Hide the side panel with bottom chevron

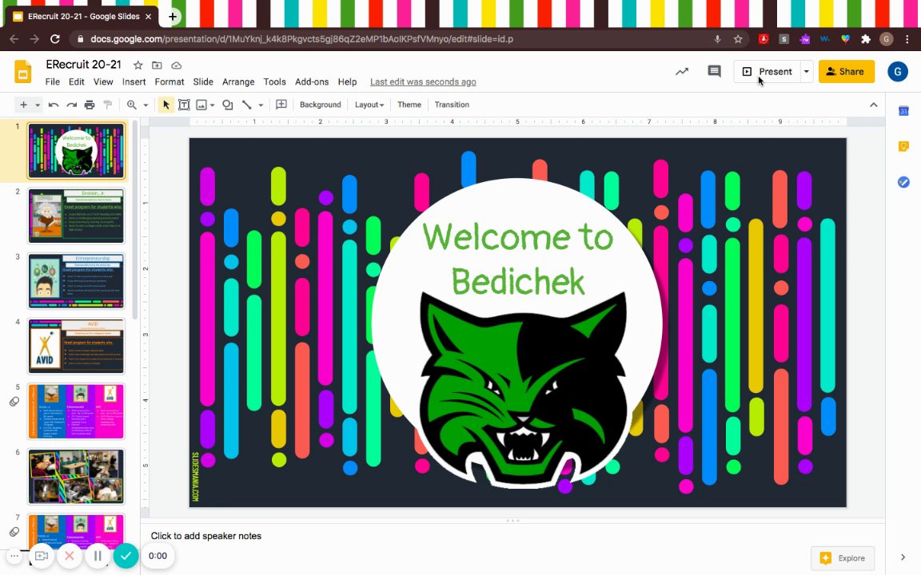tap(903, 557)
